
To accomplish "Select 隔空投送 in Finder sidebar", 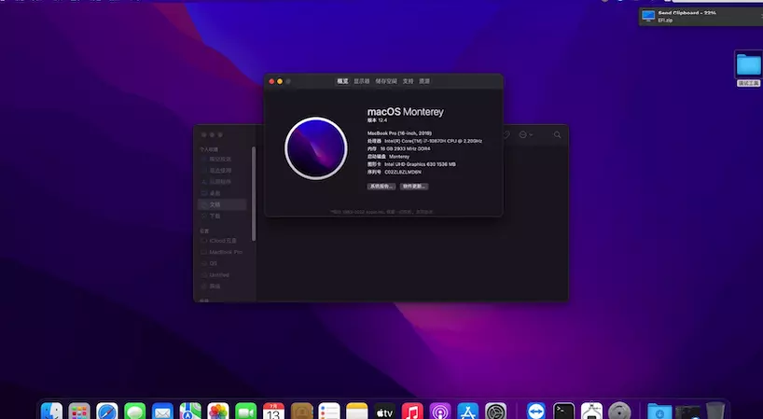I will coord(222,160).
